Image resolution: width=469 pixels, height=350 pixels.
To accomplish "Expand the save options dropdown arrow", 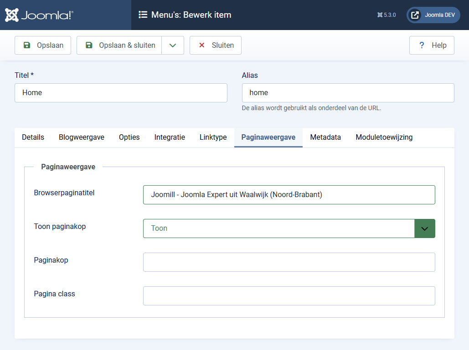I will (173, 46).
